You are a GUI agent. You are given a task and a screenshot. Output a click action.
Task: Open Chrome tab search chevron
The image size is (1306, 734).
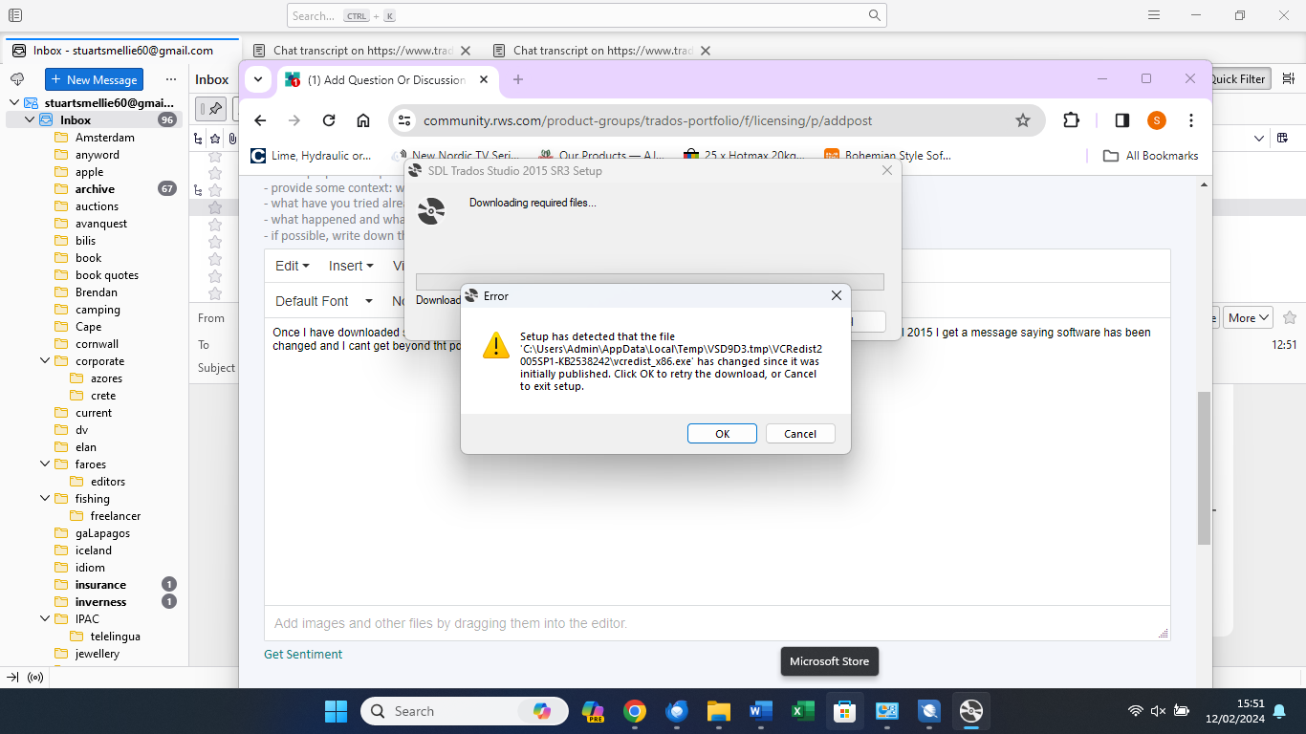point(257,79)
